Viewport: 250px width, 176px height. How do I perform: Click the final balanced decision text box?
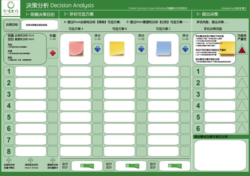pos(220,155)
